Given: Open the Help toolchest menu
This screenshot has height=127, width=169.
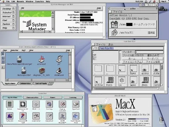Looking at the screenshot, I should (x=8, y=28).
